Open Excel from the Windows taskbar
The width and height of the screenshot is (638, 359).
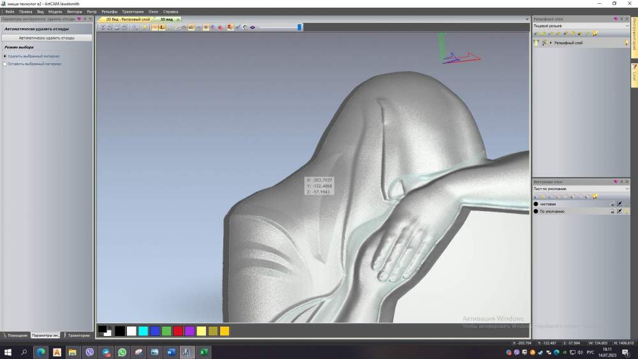204,352
